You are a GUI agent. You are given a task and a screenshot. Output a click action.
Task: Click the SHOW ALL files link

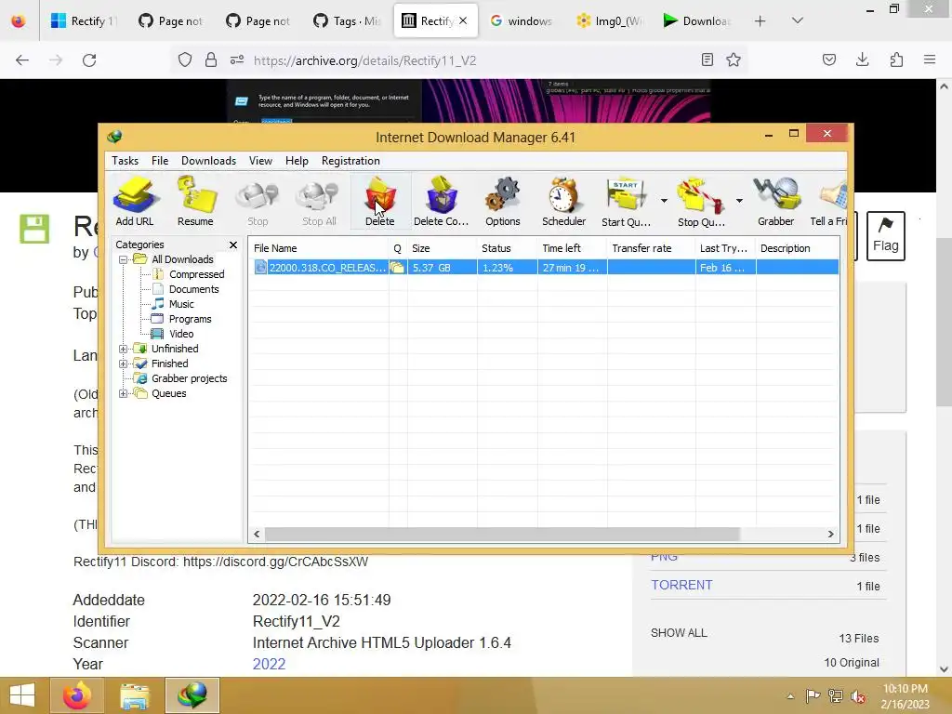click(x=679, y=632)
